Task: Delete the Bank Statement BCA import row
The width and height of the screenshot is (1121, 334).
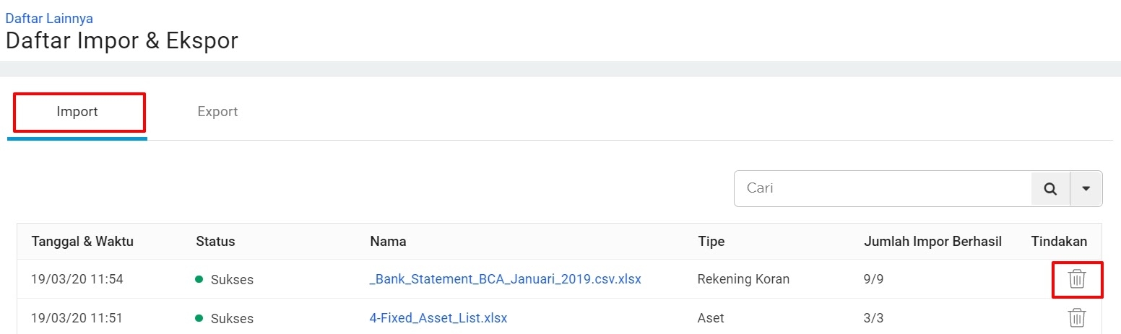Action: tap(1077, 278)
